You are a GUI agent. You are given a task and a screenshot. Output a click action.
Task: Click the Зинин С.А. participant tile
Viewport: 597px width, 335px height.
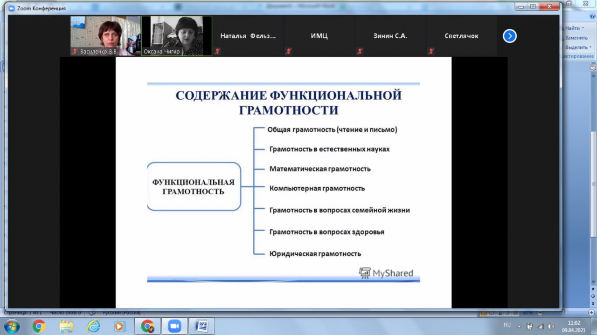390,36
